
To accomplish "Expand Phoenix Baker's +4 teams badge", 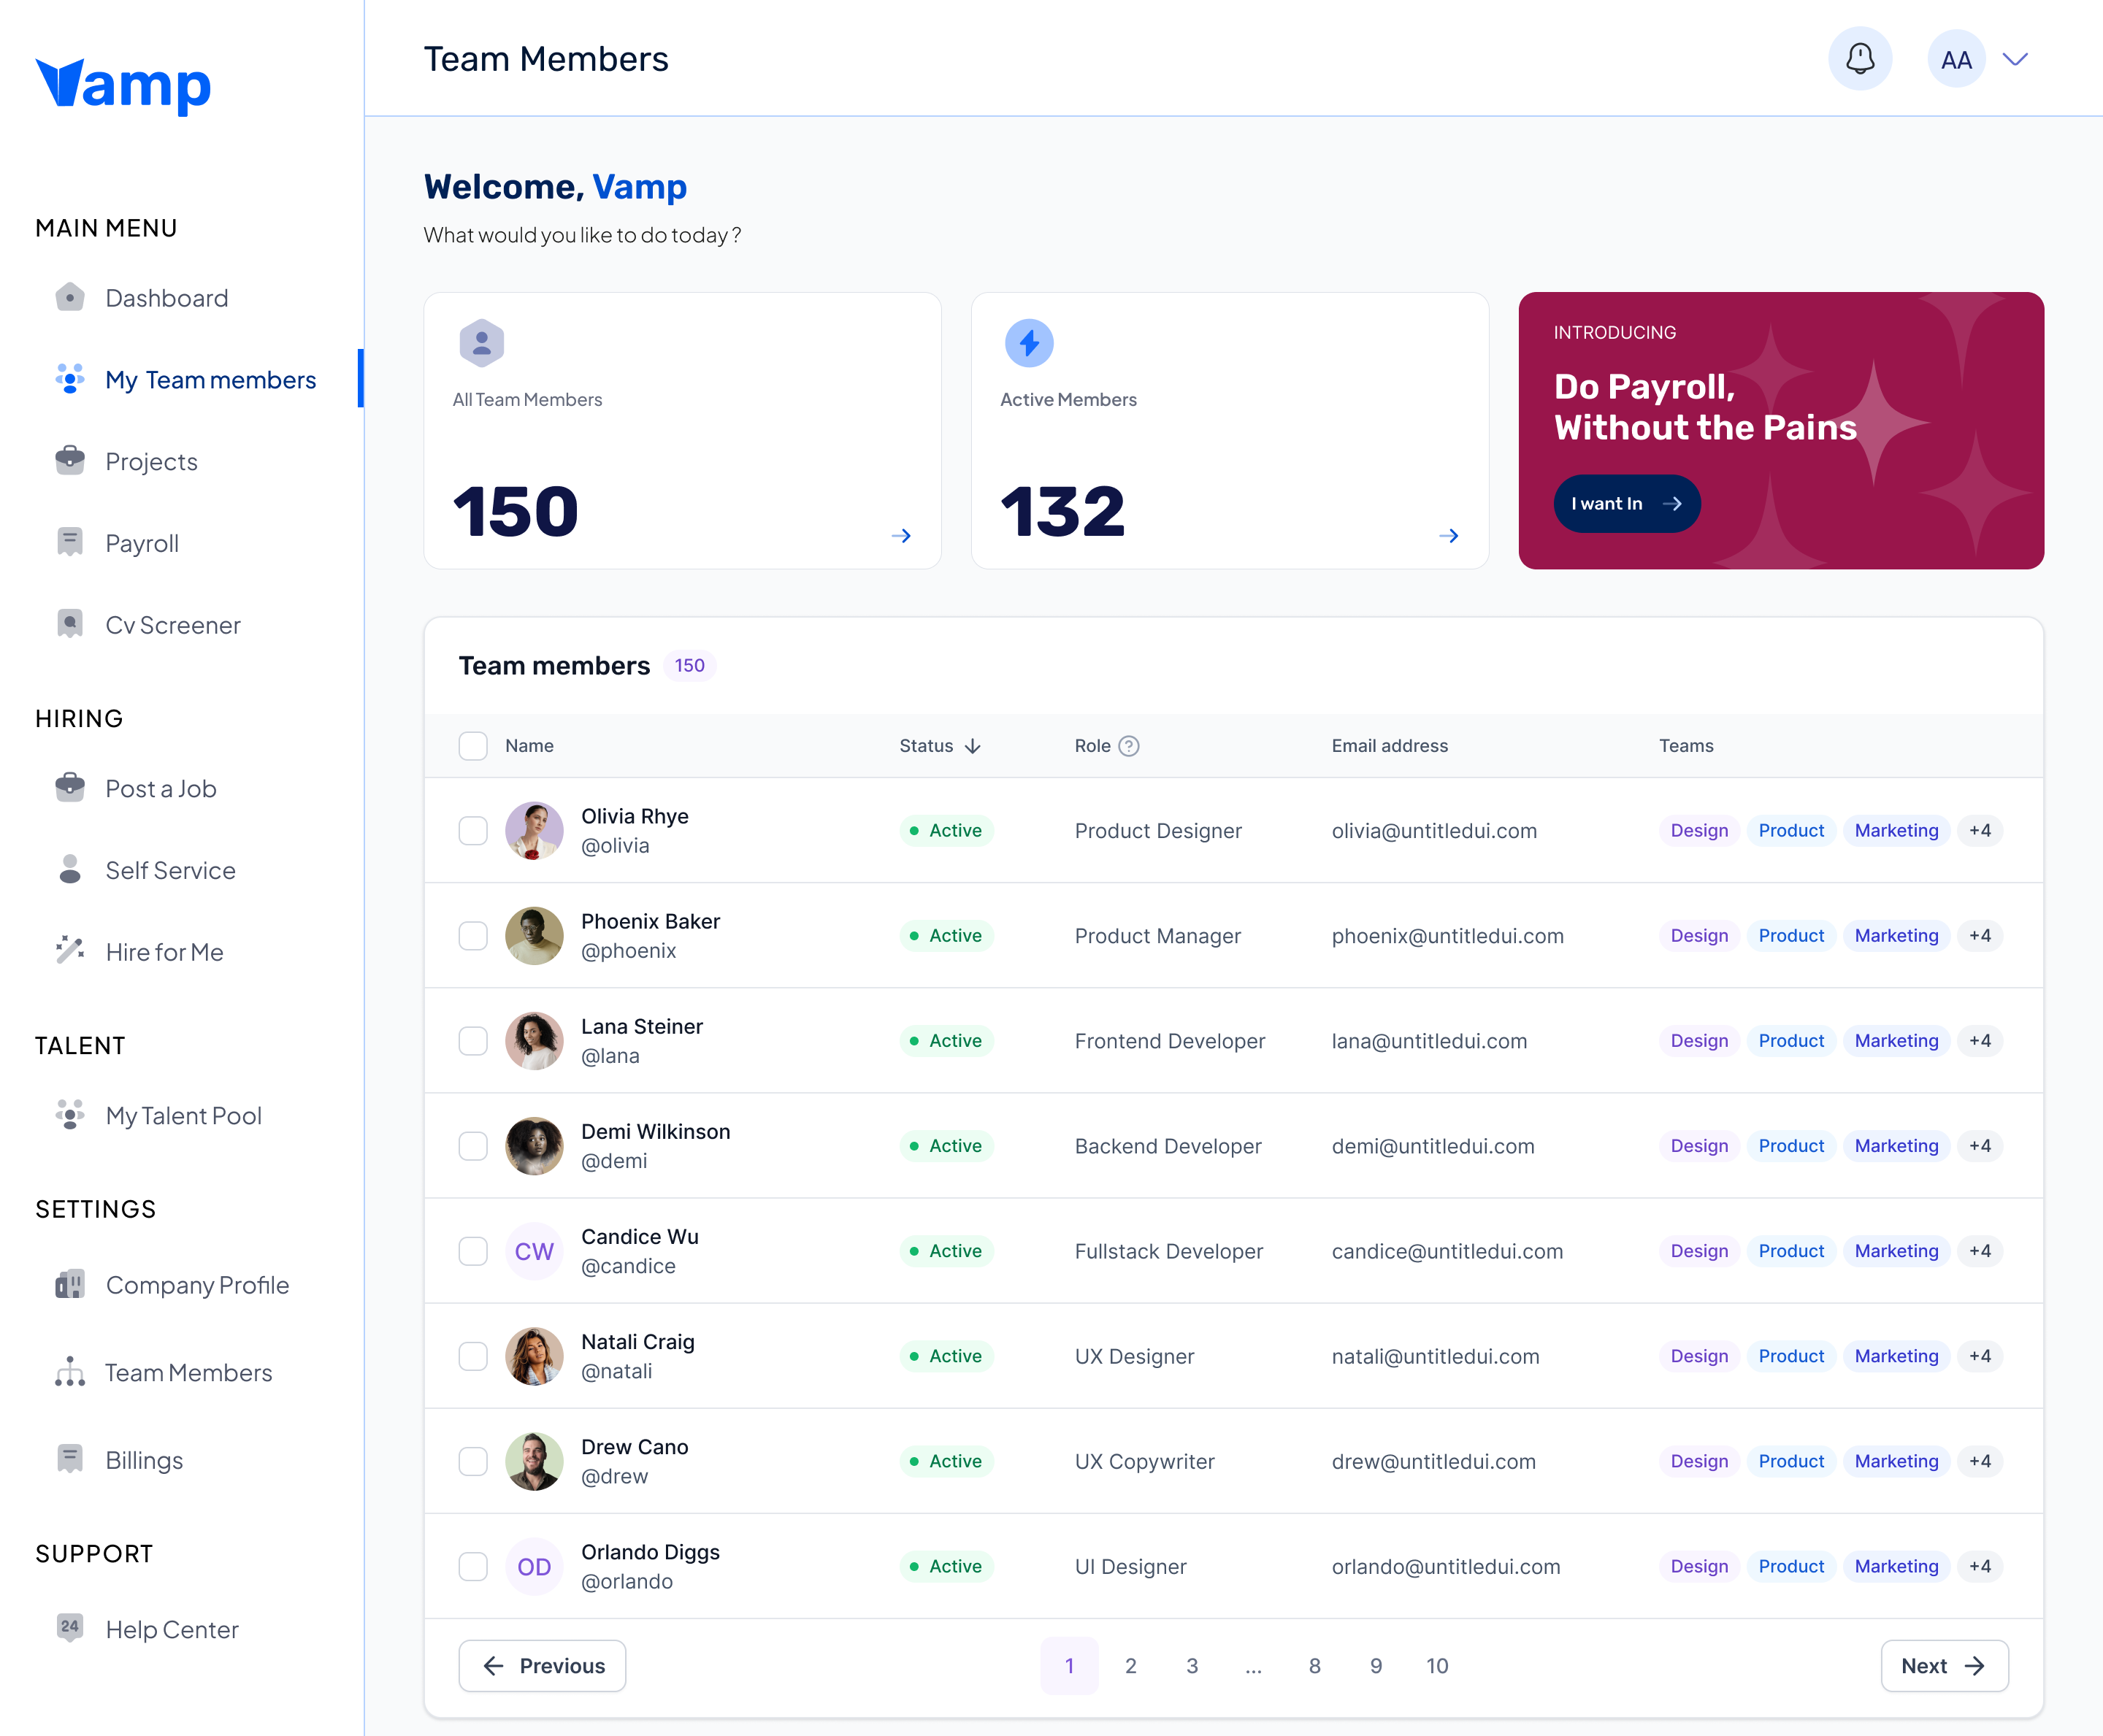I will (1980, 936).
